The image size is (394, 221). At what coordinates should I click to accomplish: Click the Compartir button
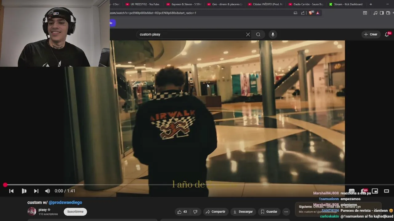point(215,212)
